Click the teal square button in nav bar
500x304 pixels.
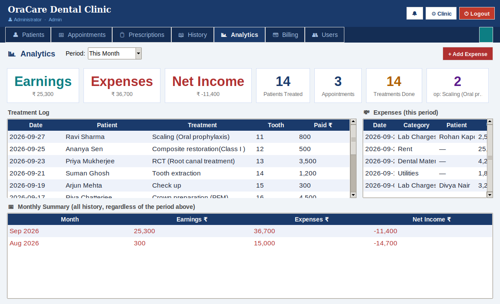pyautogui.click(x=486, y=35)
